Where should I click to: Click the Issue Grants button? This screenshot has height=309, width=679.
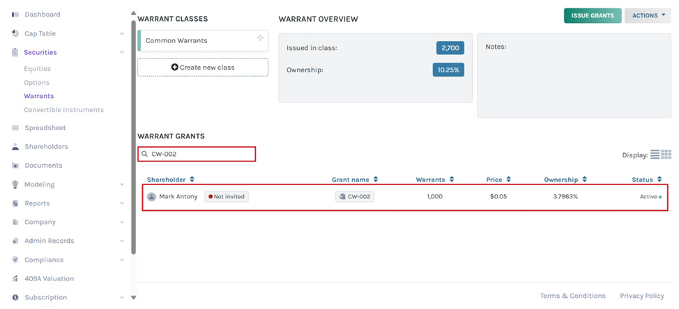coord(592,15)
